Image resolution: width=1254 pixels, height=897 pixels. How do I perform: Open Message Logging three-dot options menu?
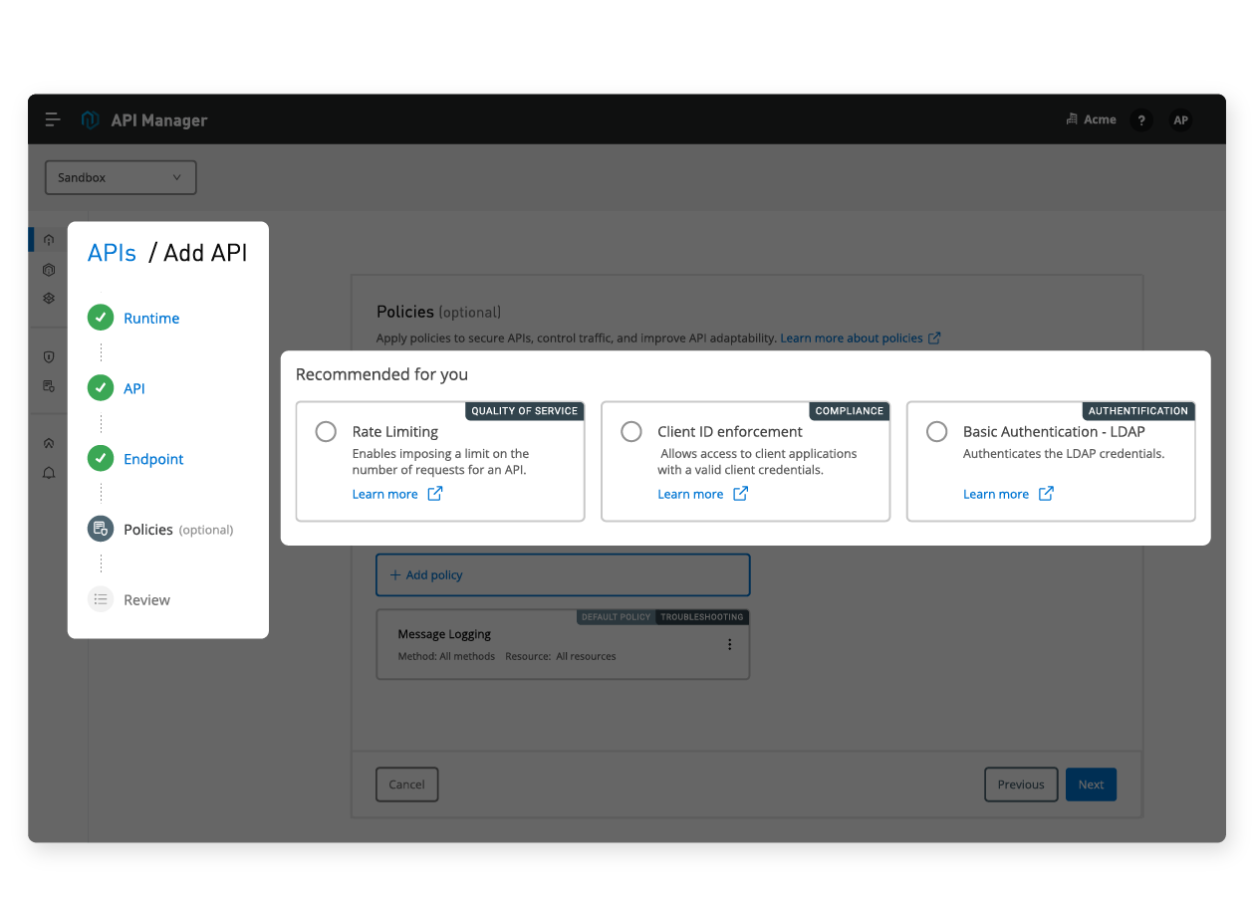point(729,644)
